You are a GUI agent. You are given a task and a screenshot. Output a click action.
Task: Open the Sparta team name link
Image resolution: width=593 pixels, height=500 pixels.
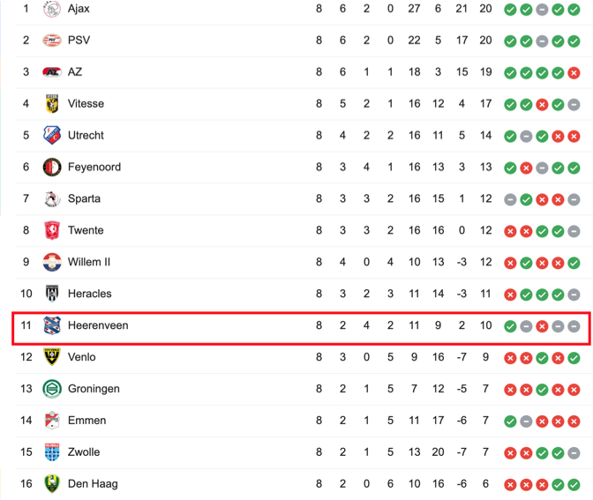coord(84,198)
